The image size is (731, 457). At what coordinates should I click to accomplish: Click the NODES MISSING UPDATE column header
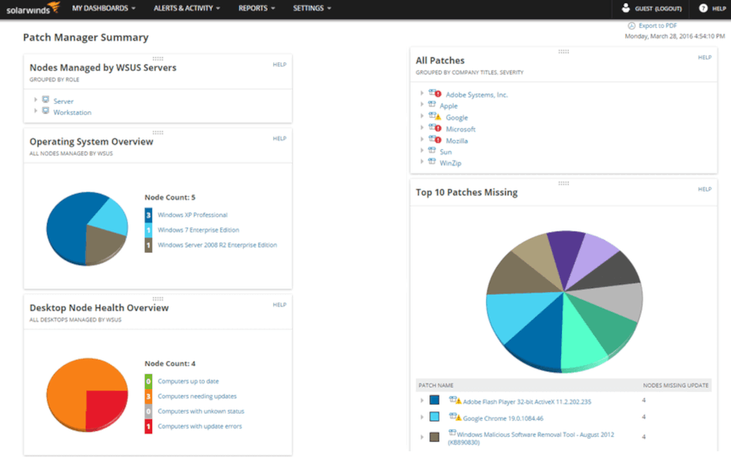(675, 385)
